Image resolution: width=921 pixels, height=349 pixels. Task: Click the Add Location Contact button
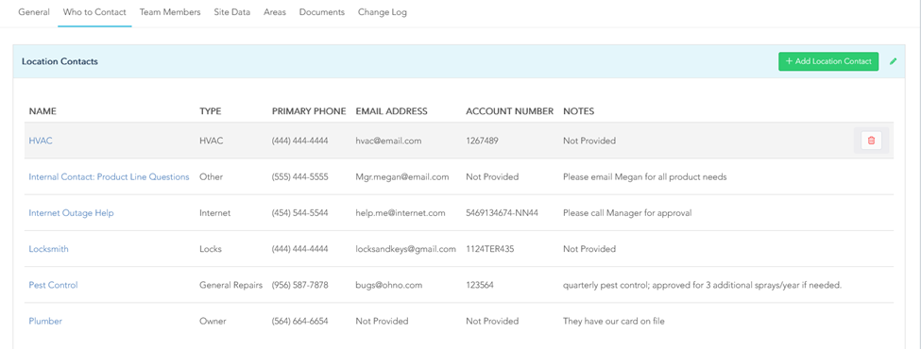pos(828,61)
